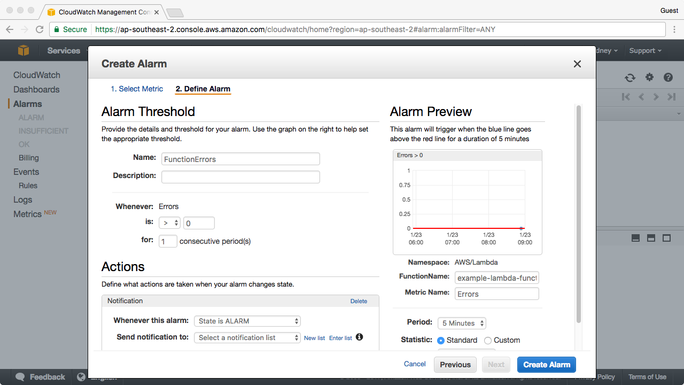This screenshot has height=385, width=684.
Task: Go to previous page arrow
Action: [641, 97]
